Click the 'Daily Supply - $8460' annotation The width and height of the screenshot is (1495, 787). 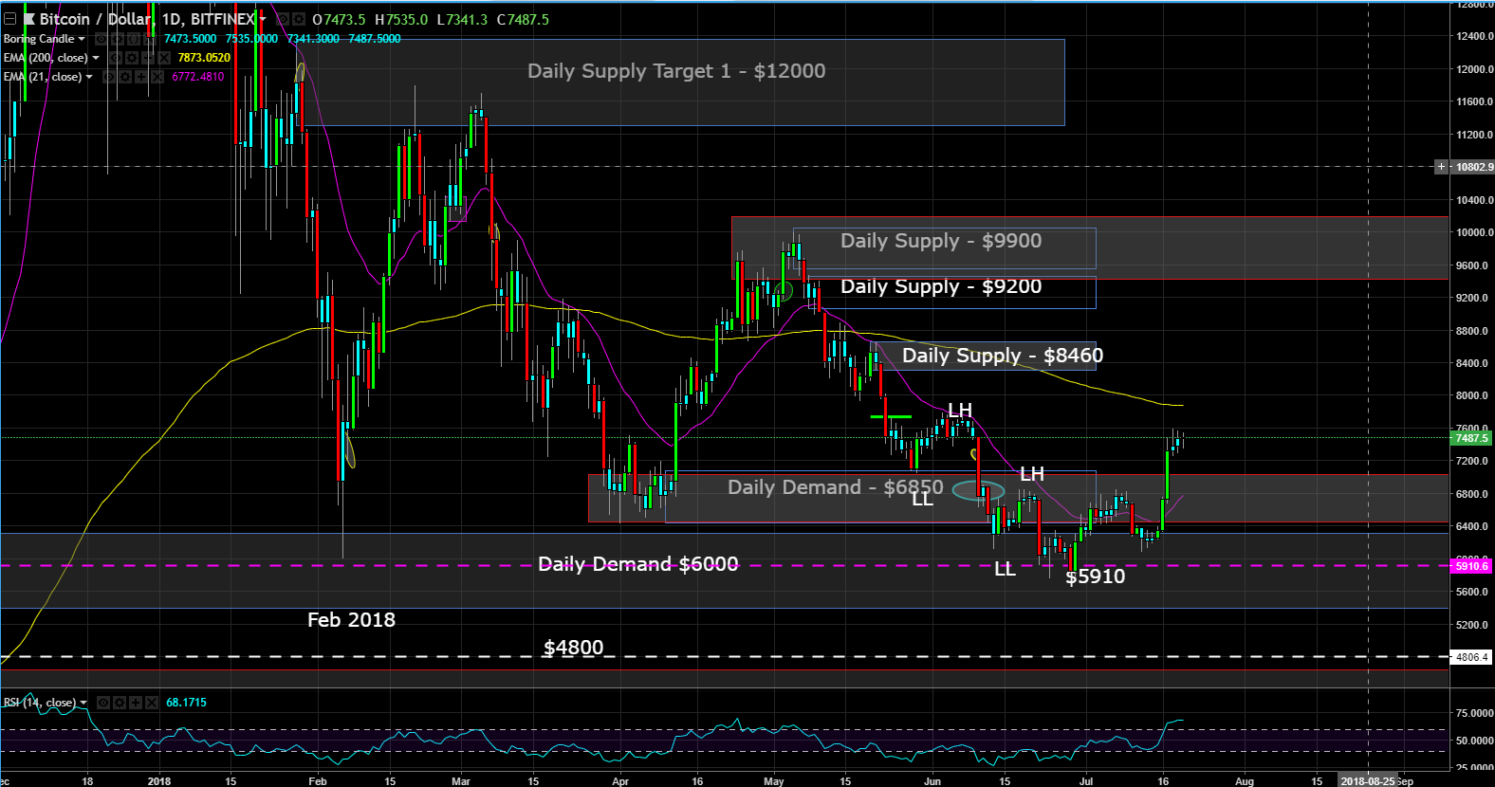1003,356
